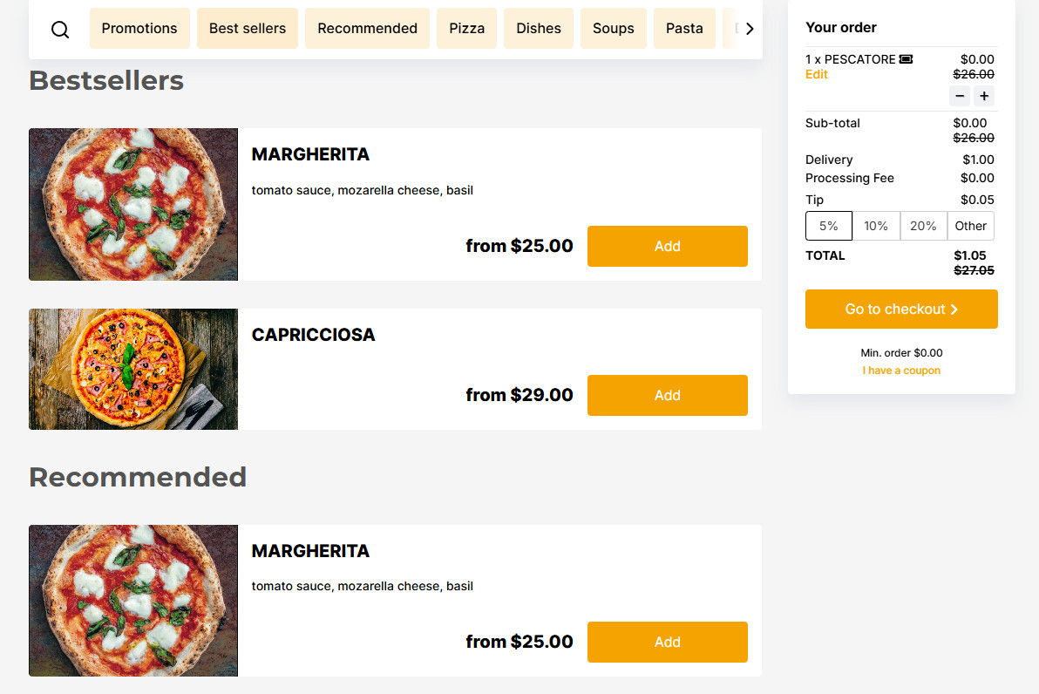Choose the Other tip amount option
Screen dimensions: 1039x694
click(970, 226)
